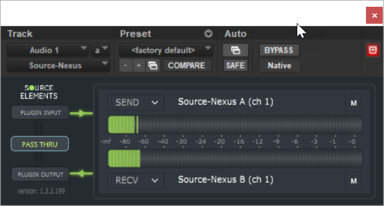Toggle BYPASS for the plugin
This screenshot has height=206, width=384.
[x=279, y=50]
